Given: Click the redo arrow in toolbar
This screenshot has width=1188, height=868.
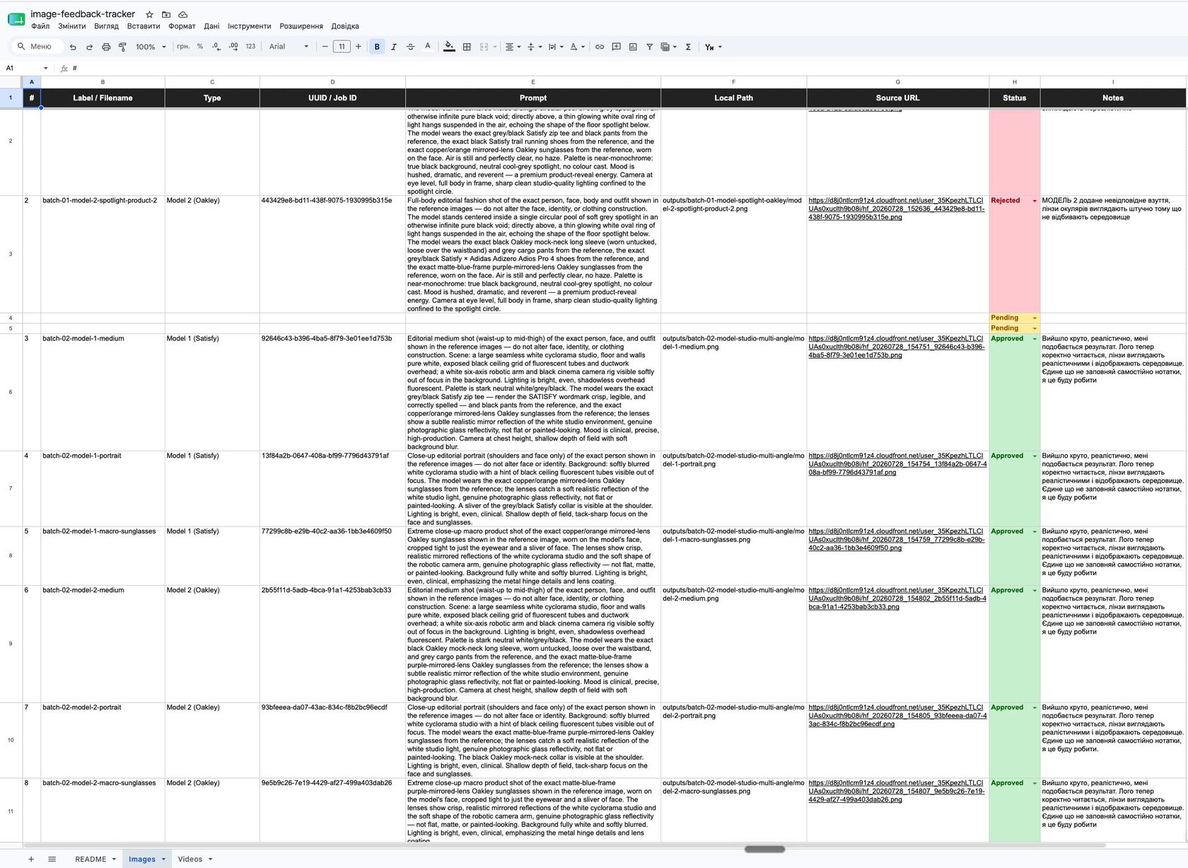Looking at the screenshot, I should [89, 47].
